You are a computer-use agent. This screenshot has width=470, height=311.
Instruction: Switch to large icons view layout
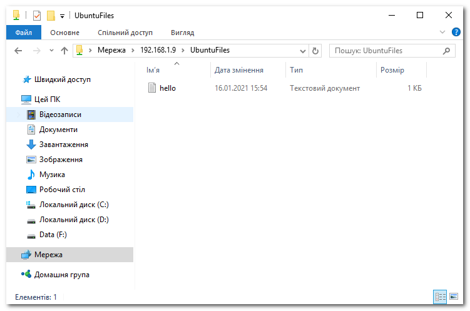point(455,297)
